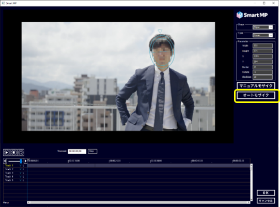Toggle the L lock on Track 2
Viewport: 280px width, 207px height.
pyautogui.click(x=23, y=169)
